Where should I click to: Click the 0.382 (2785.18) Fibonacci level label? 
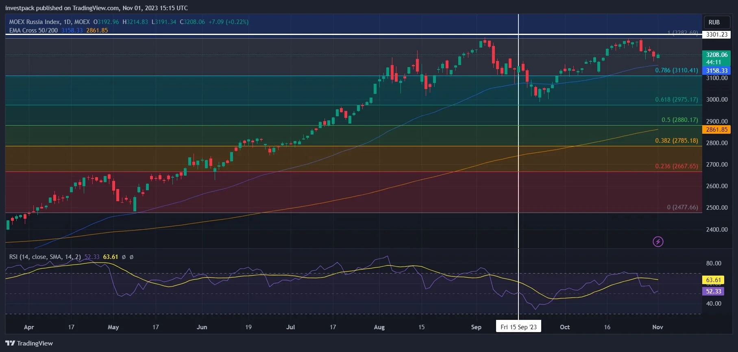tap(677, 141)
